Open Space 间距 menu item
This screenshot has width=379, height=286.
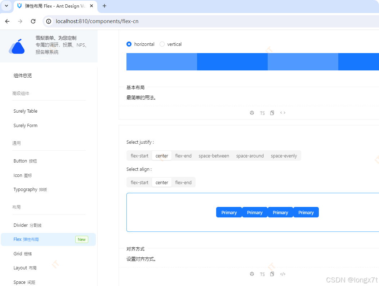click(48, 282)
